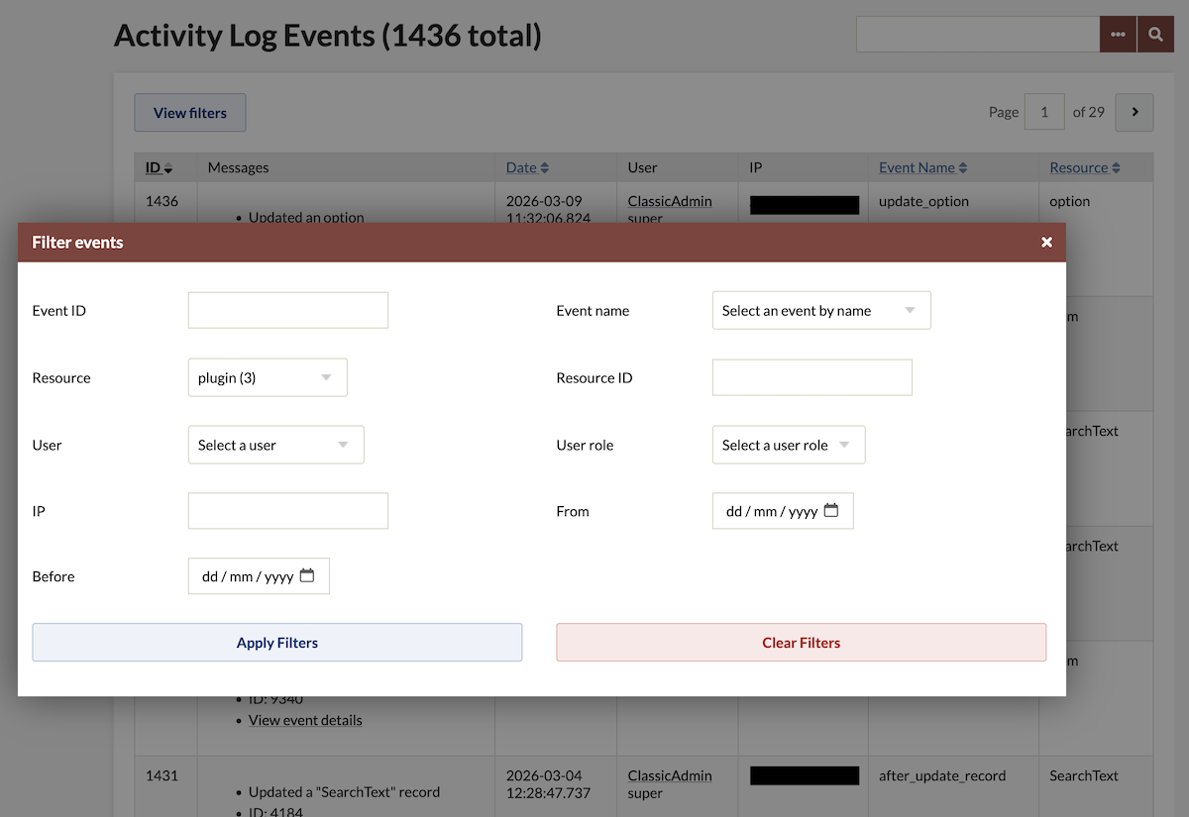Click the View filters button

coord(189,112)
